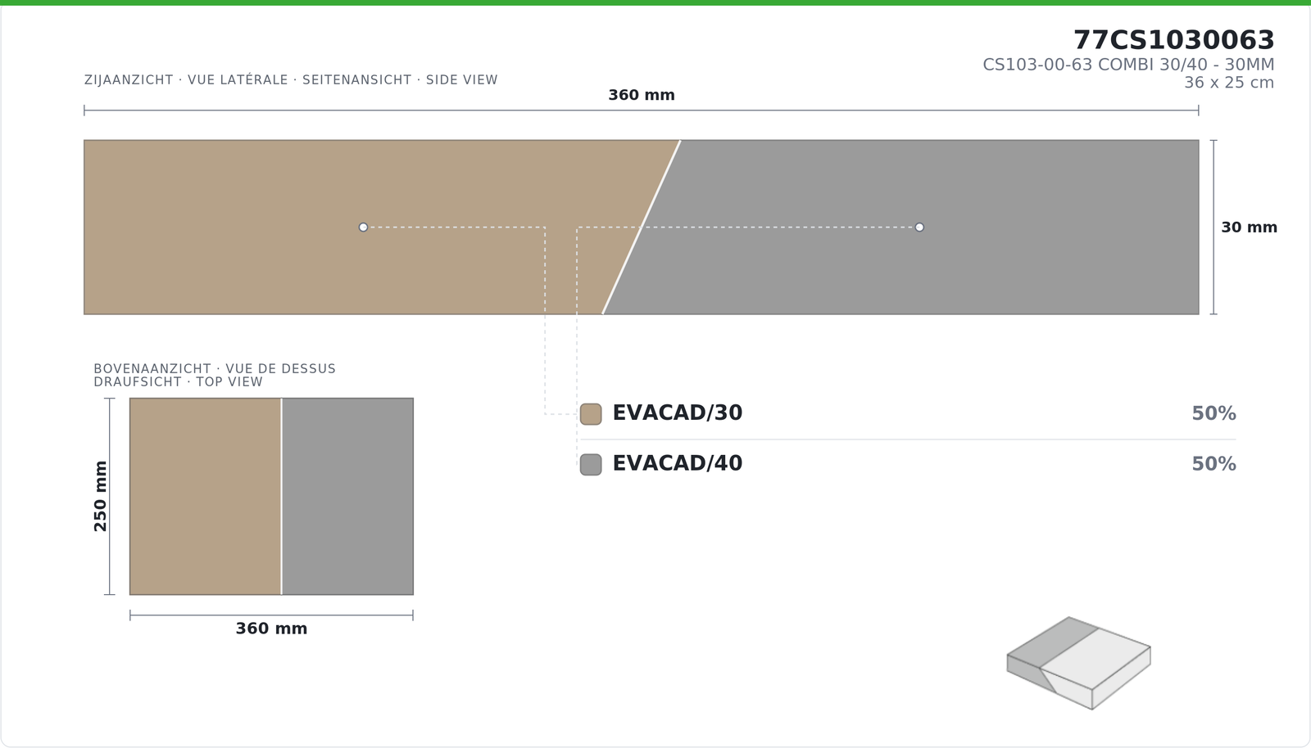This screenshot has height=748, width=1311.
Task: Click the 50% value next to EVACAD/40
Action: tap(1213, 464)
